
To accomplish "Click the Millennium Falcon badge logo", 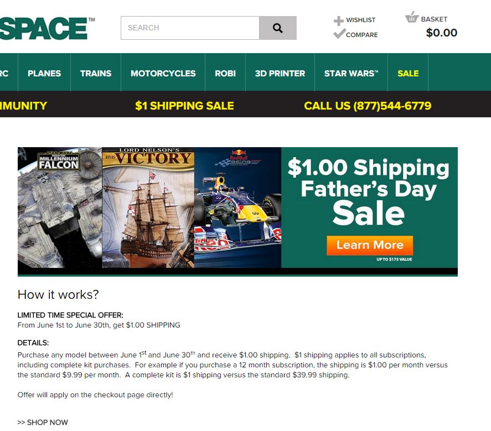I will point(59,160).
